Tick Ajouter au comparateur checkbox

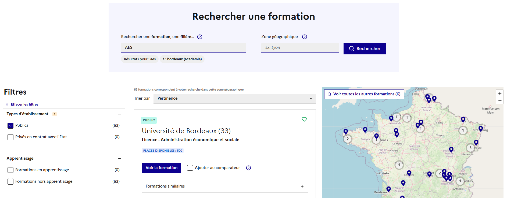pyautogui.click(x=190, y=168)
